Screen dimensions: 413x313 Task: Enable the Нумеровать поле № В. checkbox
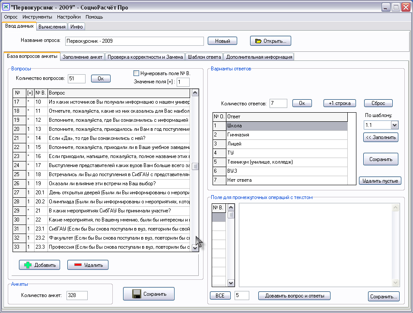click(137, 73)
